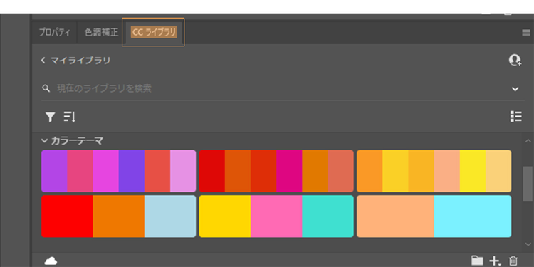Click the Creative Cloud sync status icon
Screen dimensions: 534x267
(x=51, y=261)
